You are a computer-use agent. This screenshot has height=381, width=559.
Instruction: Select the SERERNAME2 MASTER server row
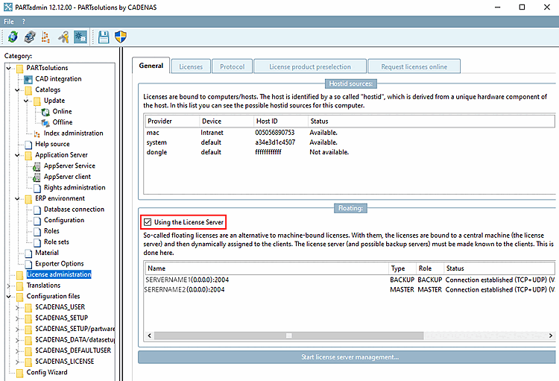coord(350,290)
